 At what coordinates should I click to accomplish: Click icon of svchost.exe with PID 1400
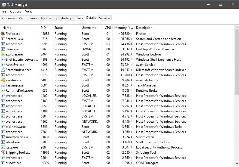click(x=3, y=95)
